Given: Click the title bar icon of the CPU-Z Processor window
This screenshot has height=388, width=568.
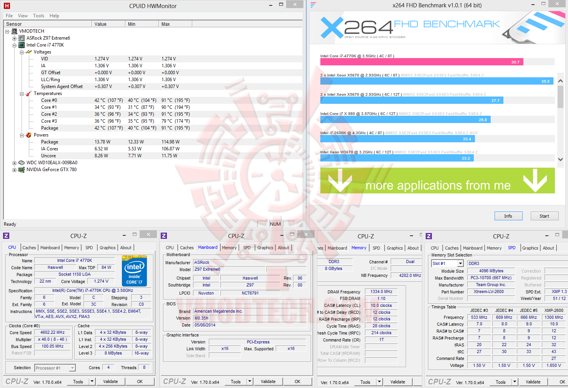Looking at the screenshot, I should point(6,236).
